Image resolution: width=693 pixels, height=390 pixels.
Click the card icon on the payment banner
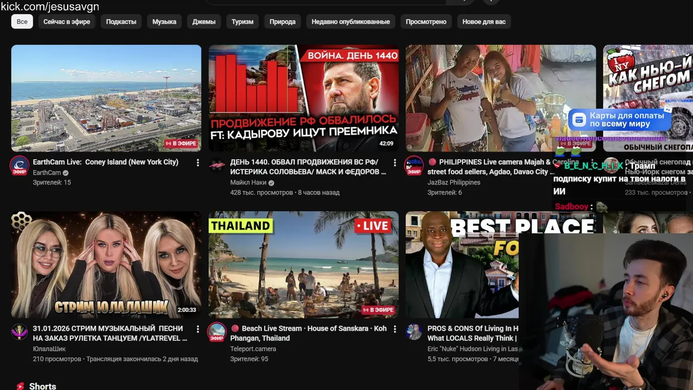[x=579, y=120]
